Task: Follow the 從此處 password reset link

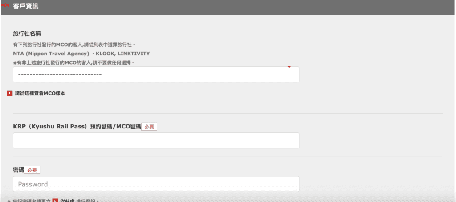Action: (x=67, y=200)
